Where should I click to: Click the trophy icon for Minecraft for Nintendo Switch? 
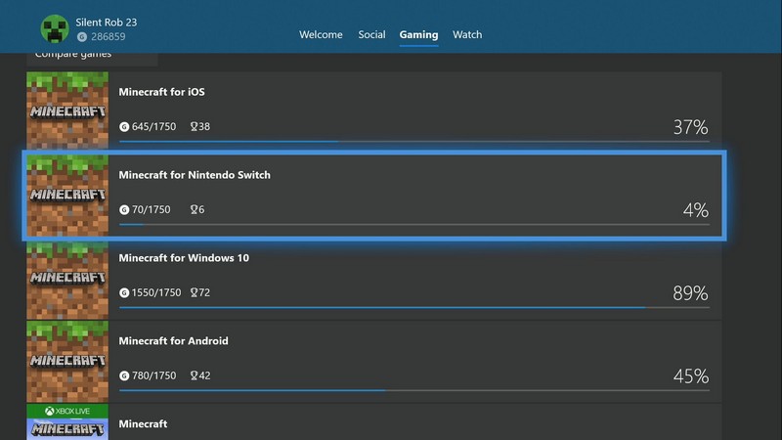click(194, 210)
